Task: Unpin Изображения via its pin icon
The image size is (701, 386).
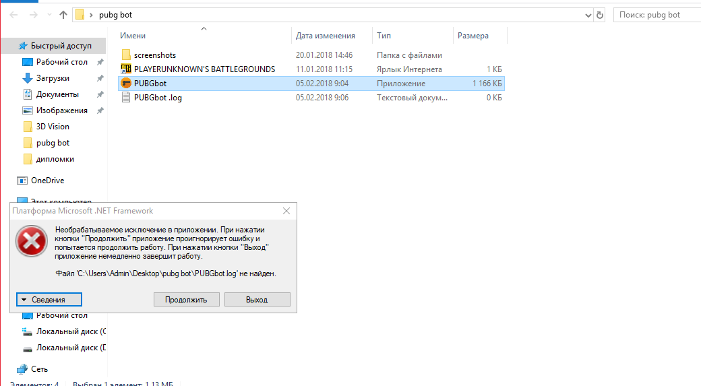Action: click(x=100, y=110)
